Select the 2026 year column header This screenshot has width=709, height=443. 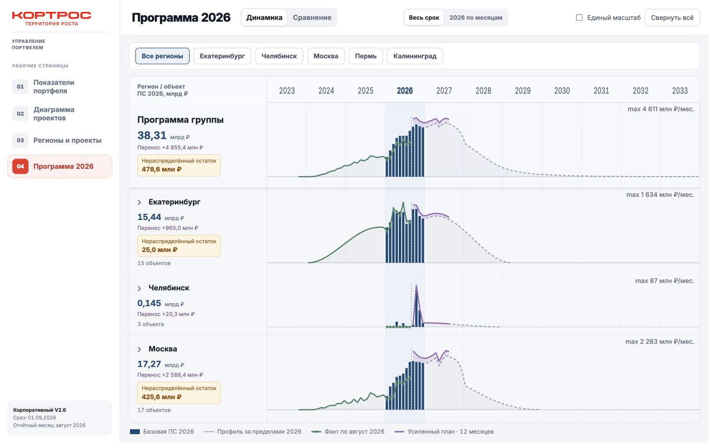pos(405,91)
